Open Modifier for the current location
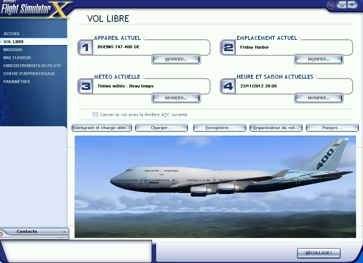 319,59
